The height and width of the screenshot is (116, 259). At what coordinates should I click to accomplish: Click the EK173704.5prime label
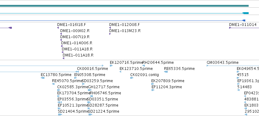click(x=74, y=93)
